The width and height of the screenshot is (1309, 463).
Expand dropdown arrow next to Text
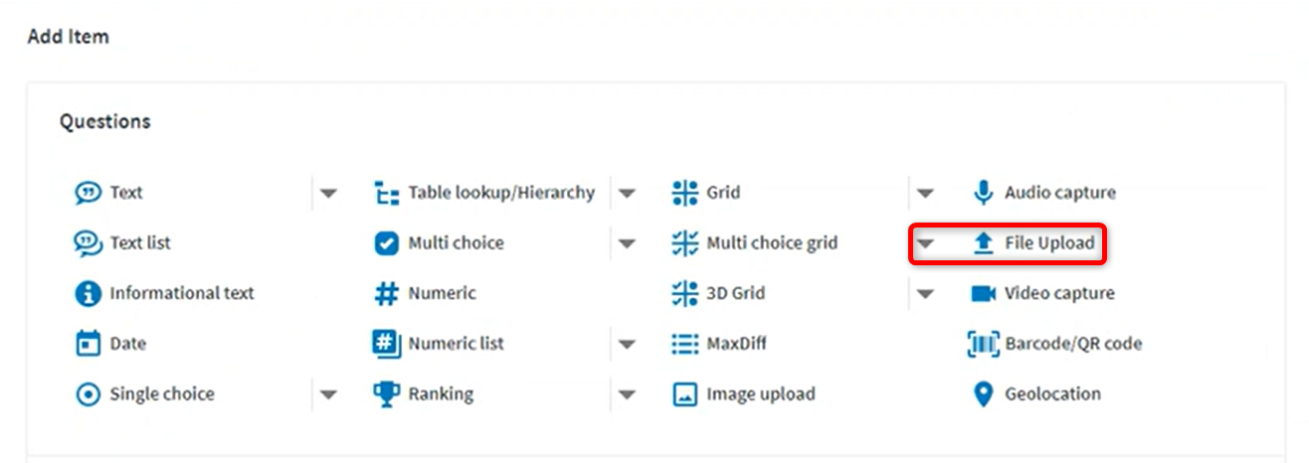[x=328, y=194]
